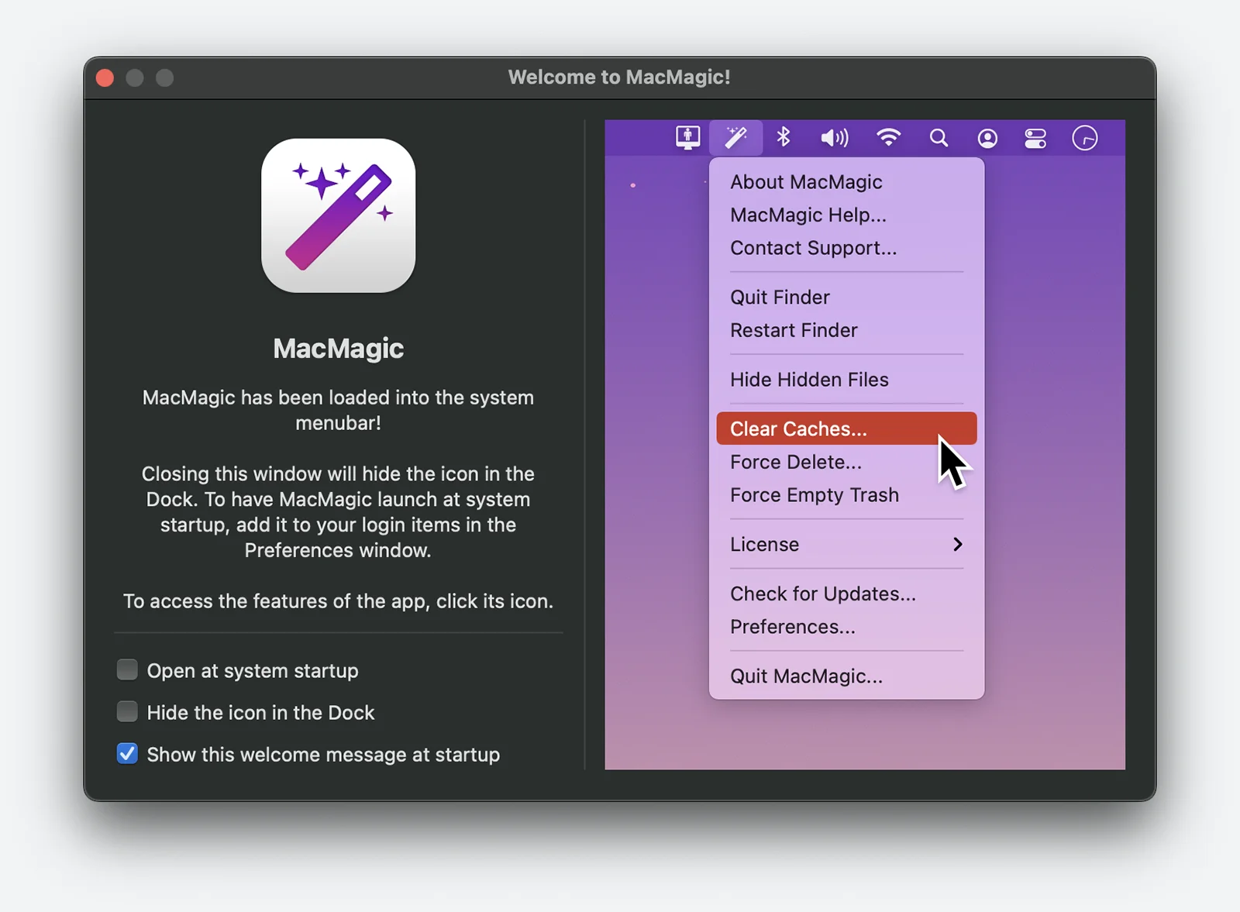Viewport: 1240px width, 912px height.
Task: Check Hide the icon in the Dock
Action: click(x=127, y=711)
